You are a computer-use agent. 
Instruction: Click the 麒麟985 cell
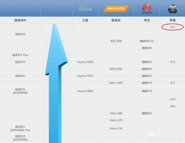[147, 62]
